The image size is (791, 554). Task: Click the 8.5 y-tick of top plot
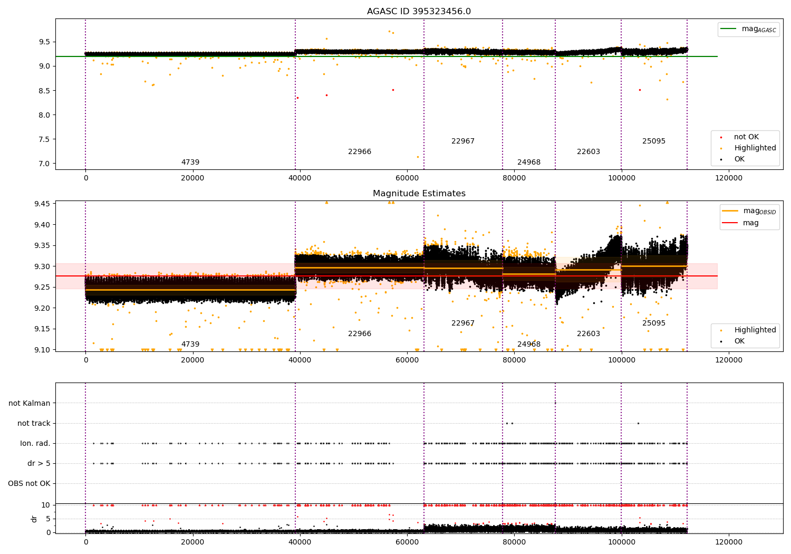point(45,91)
